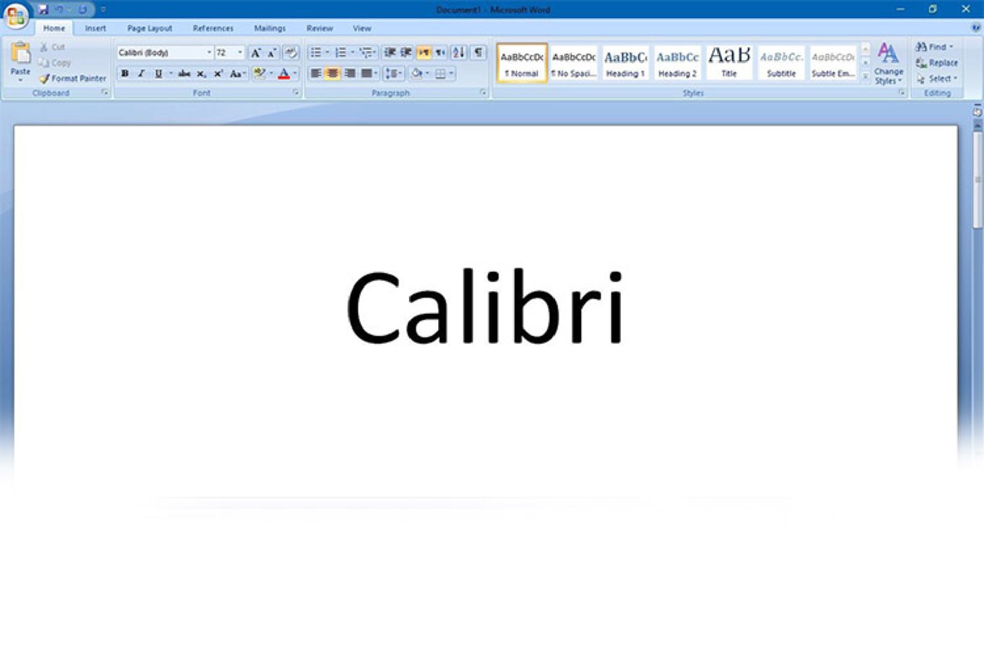
Task: Click the Find button
Action: (934, 47)
